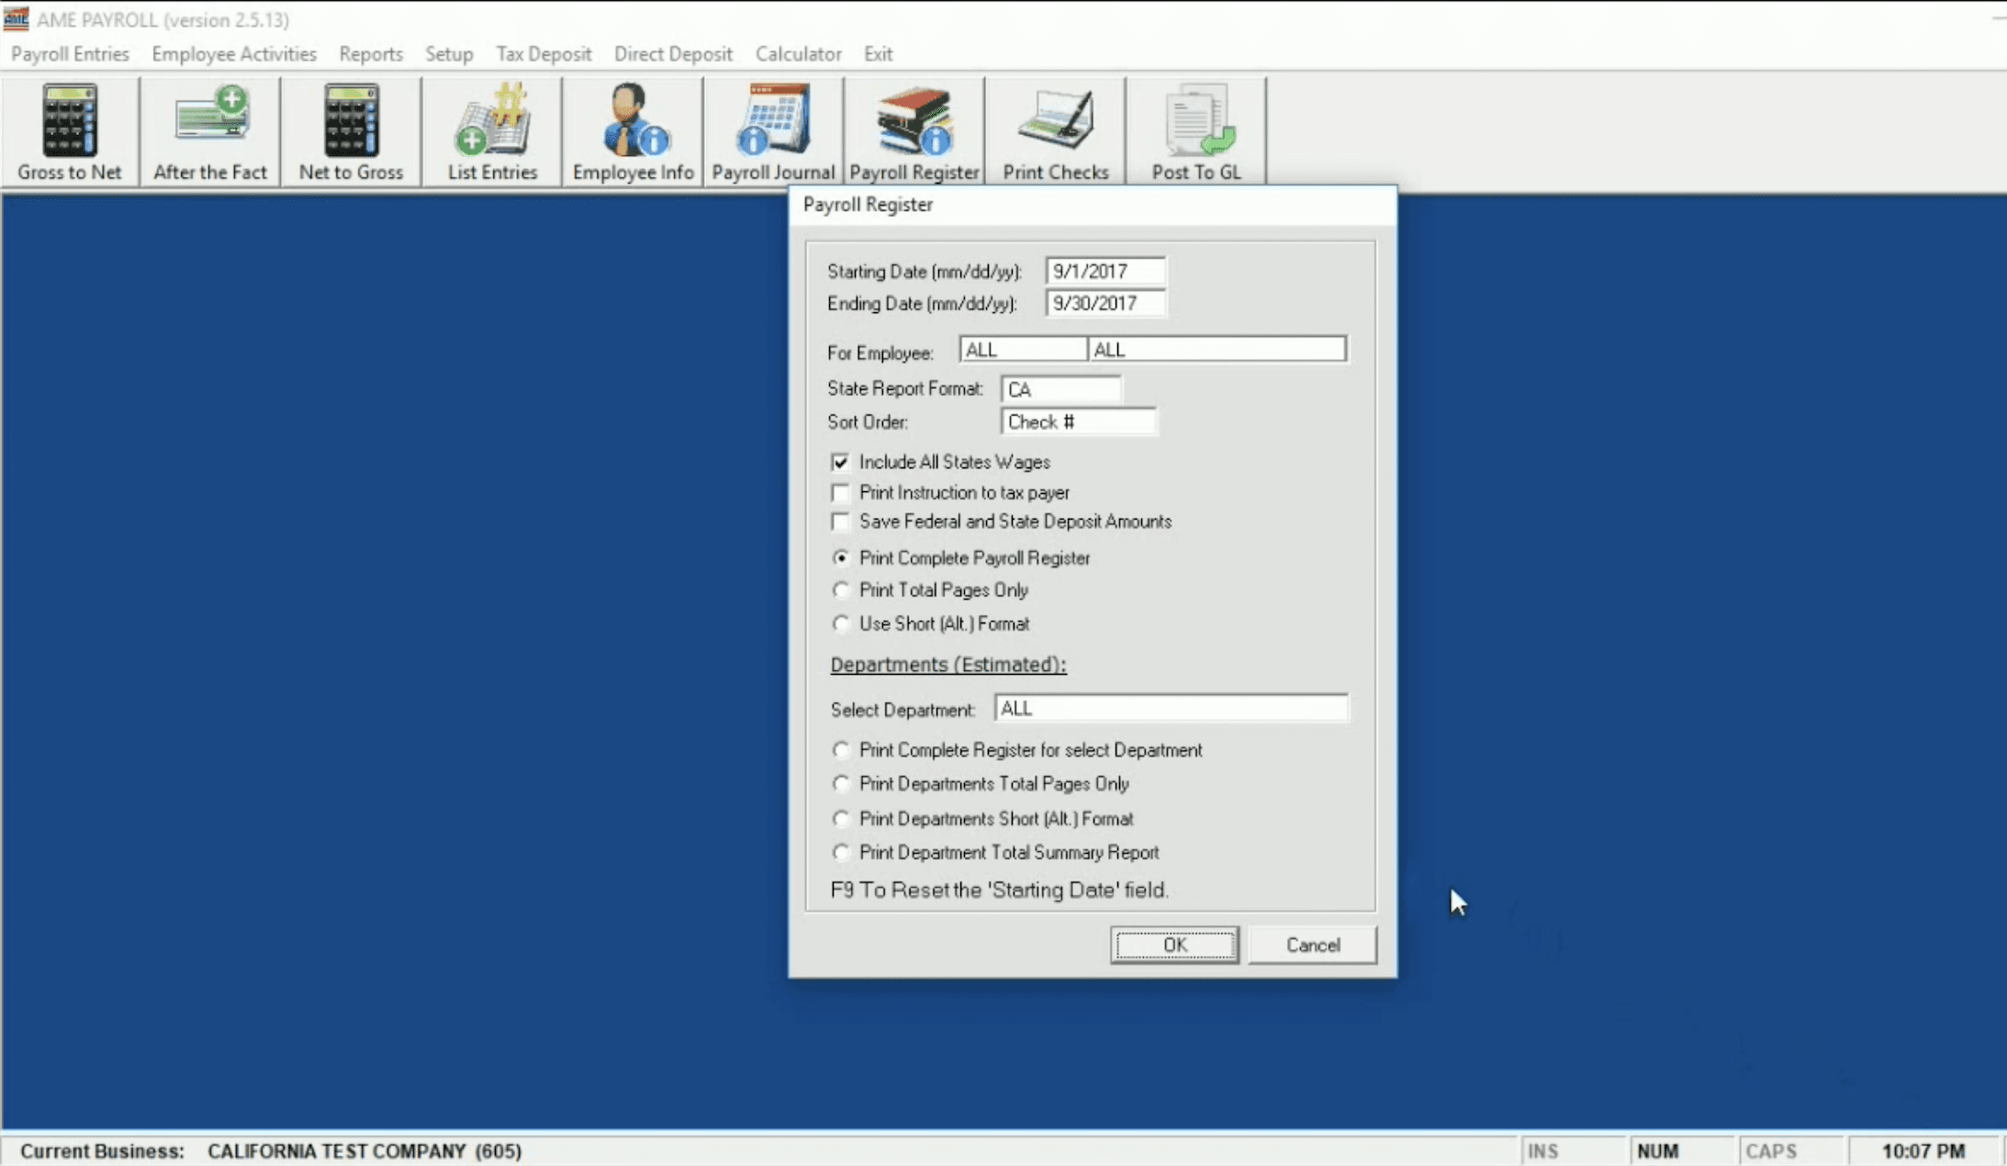Open the State Report Format field
The height and width of the screenshot is (1166, 2007).
(x=1060, y=388)
